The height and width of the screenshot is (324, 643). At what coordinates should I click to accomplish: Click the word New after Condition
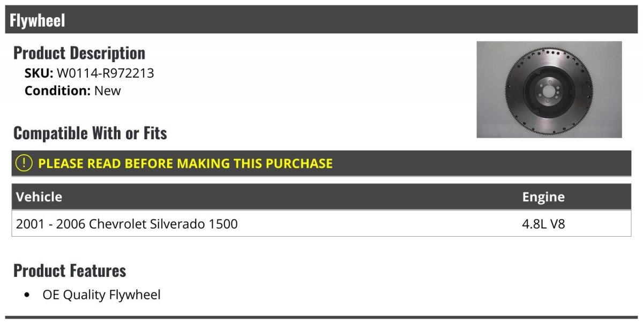(x=108, y=91)
